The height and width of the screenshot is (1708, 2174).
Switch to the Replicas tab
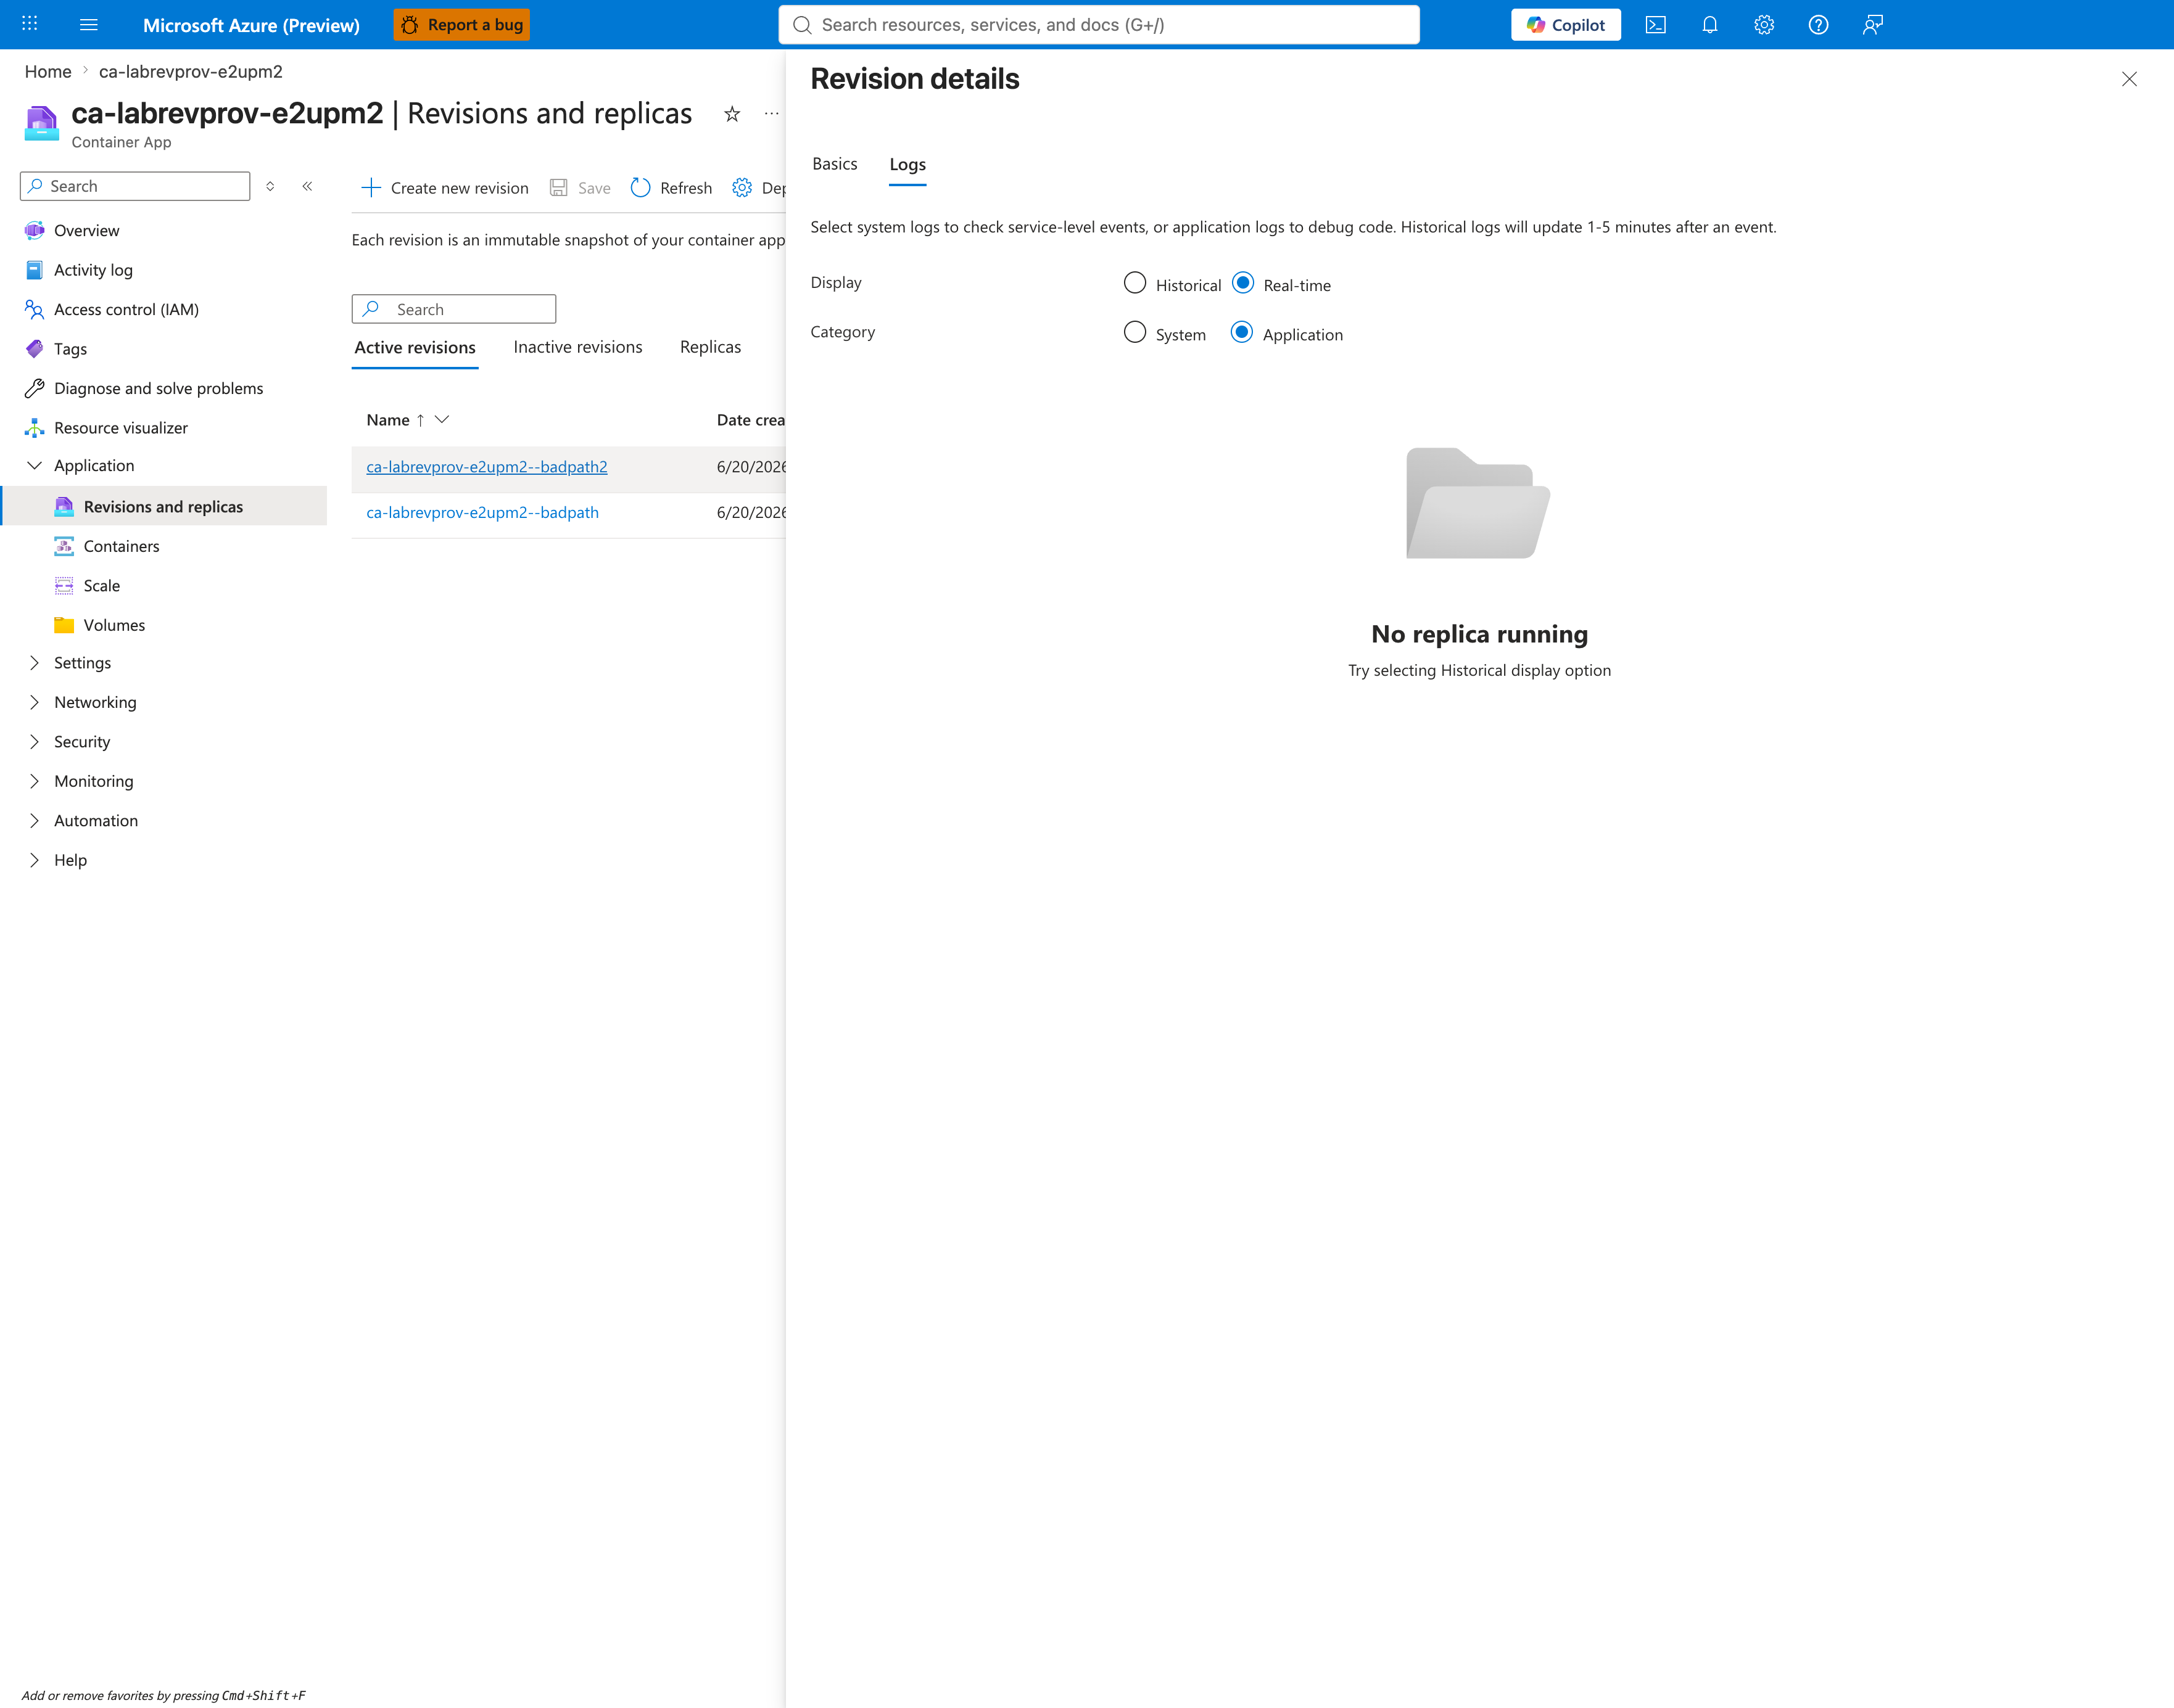[x=710, y=347]
